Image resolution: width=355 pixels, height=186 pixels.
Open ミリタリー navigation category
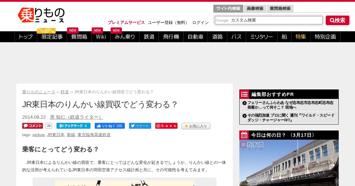point(262,37)
